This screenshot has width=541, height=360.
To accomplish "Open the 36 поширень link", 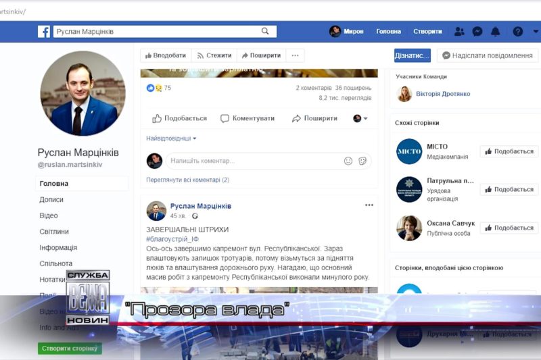I will [353, 88].
